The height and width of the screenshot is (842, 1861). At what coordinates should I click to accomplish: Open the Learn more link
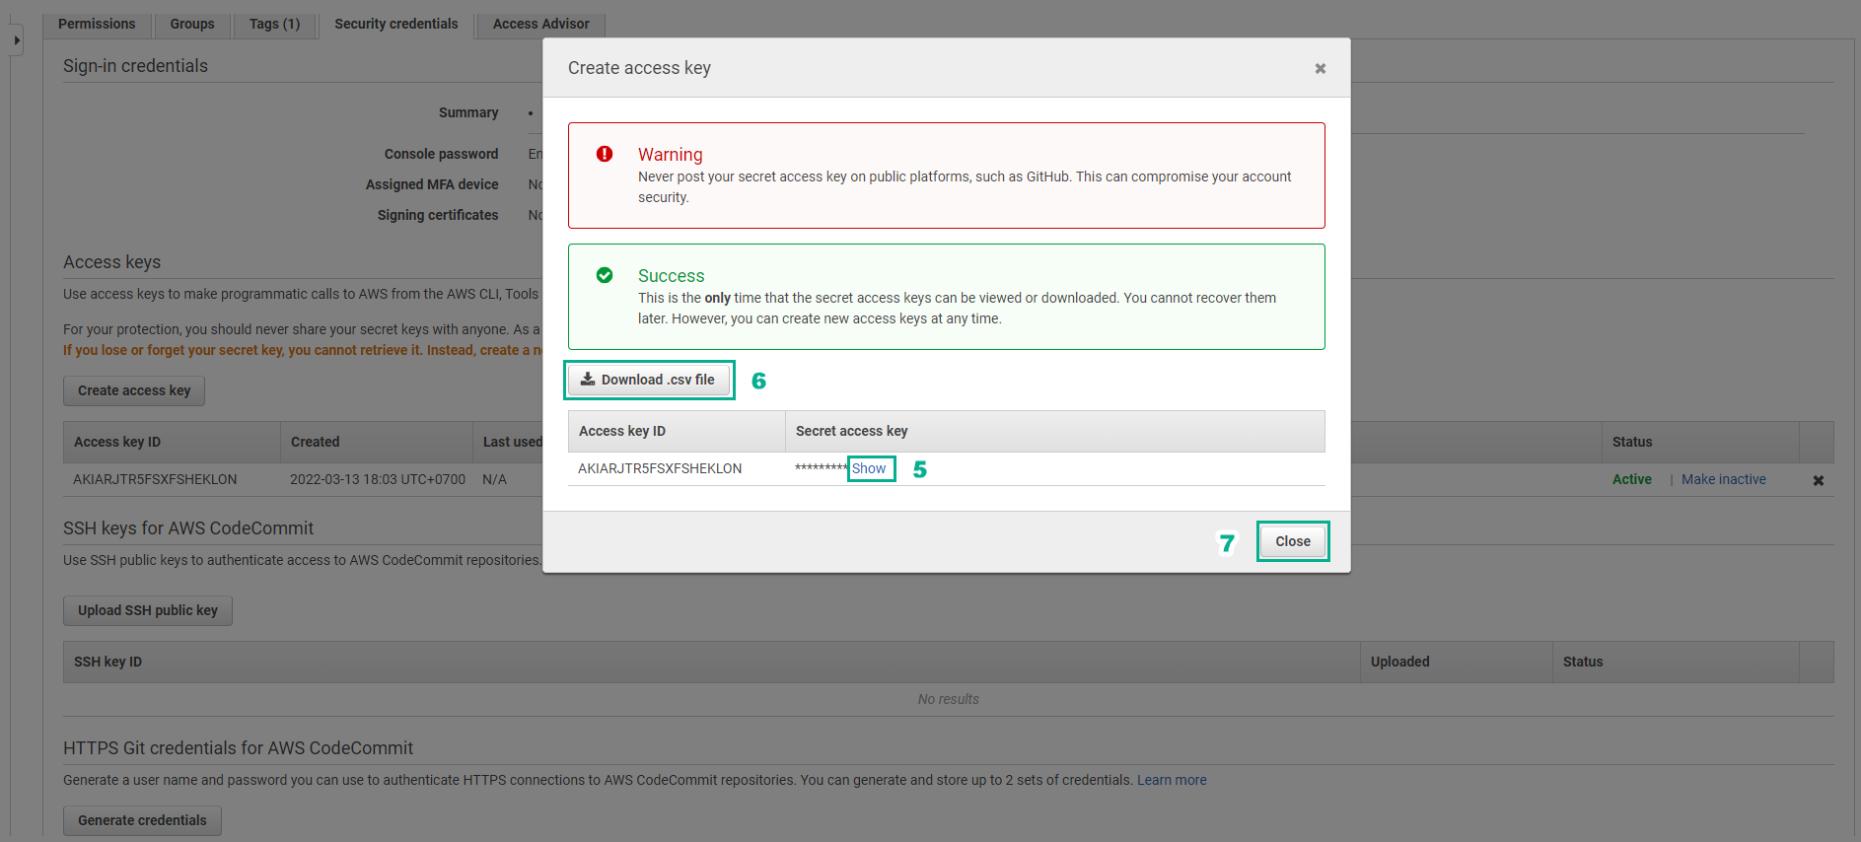1172,780
